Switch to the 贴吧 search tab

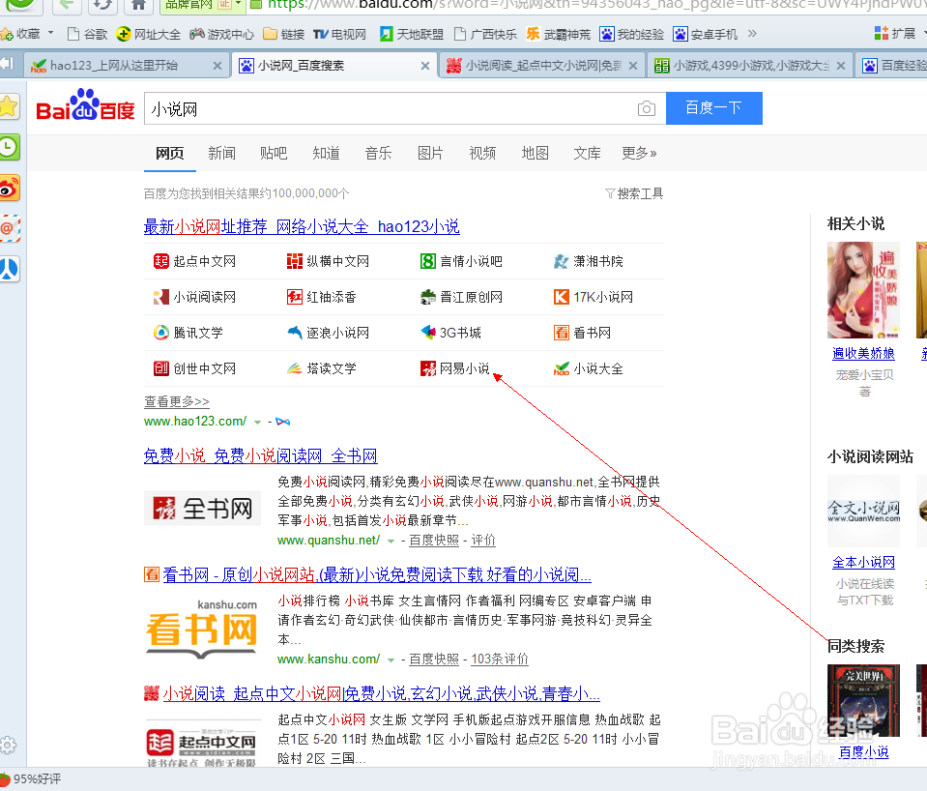(x=274, y=153)
